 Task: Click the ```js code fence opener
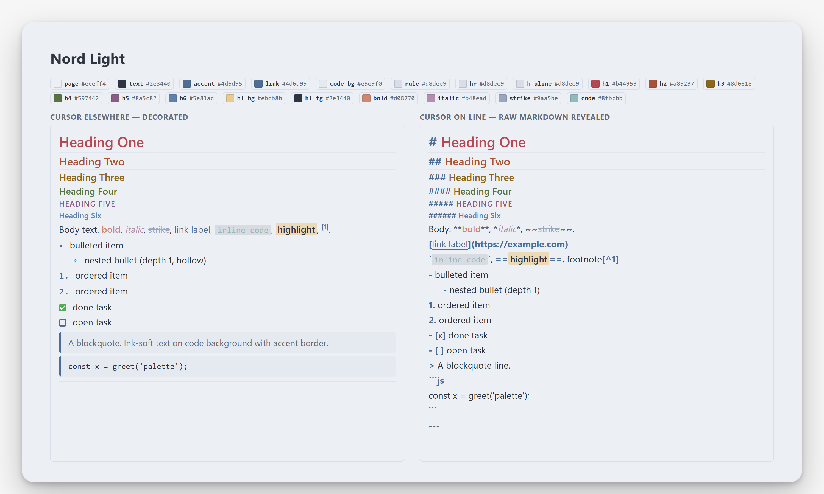tap(436, 381)
